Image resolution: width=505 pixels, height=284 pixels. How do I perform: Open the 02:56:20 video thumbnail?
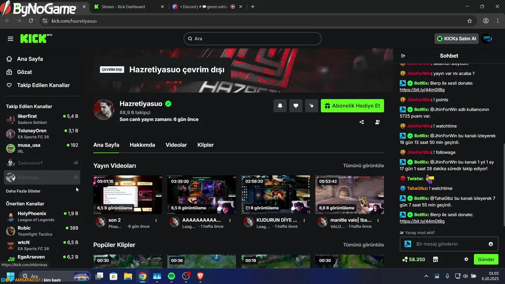pyautogui.click(x=276, y=194)
